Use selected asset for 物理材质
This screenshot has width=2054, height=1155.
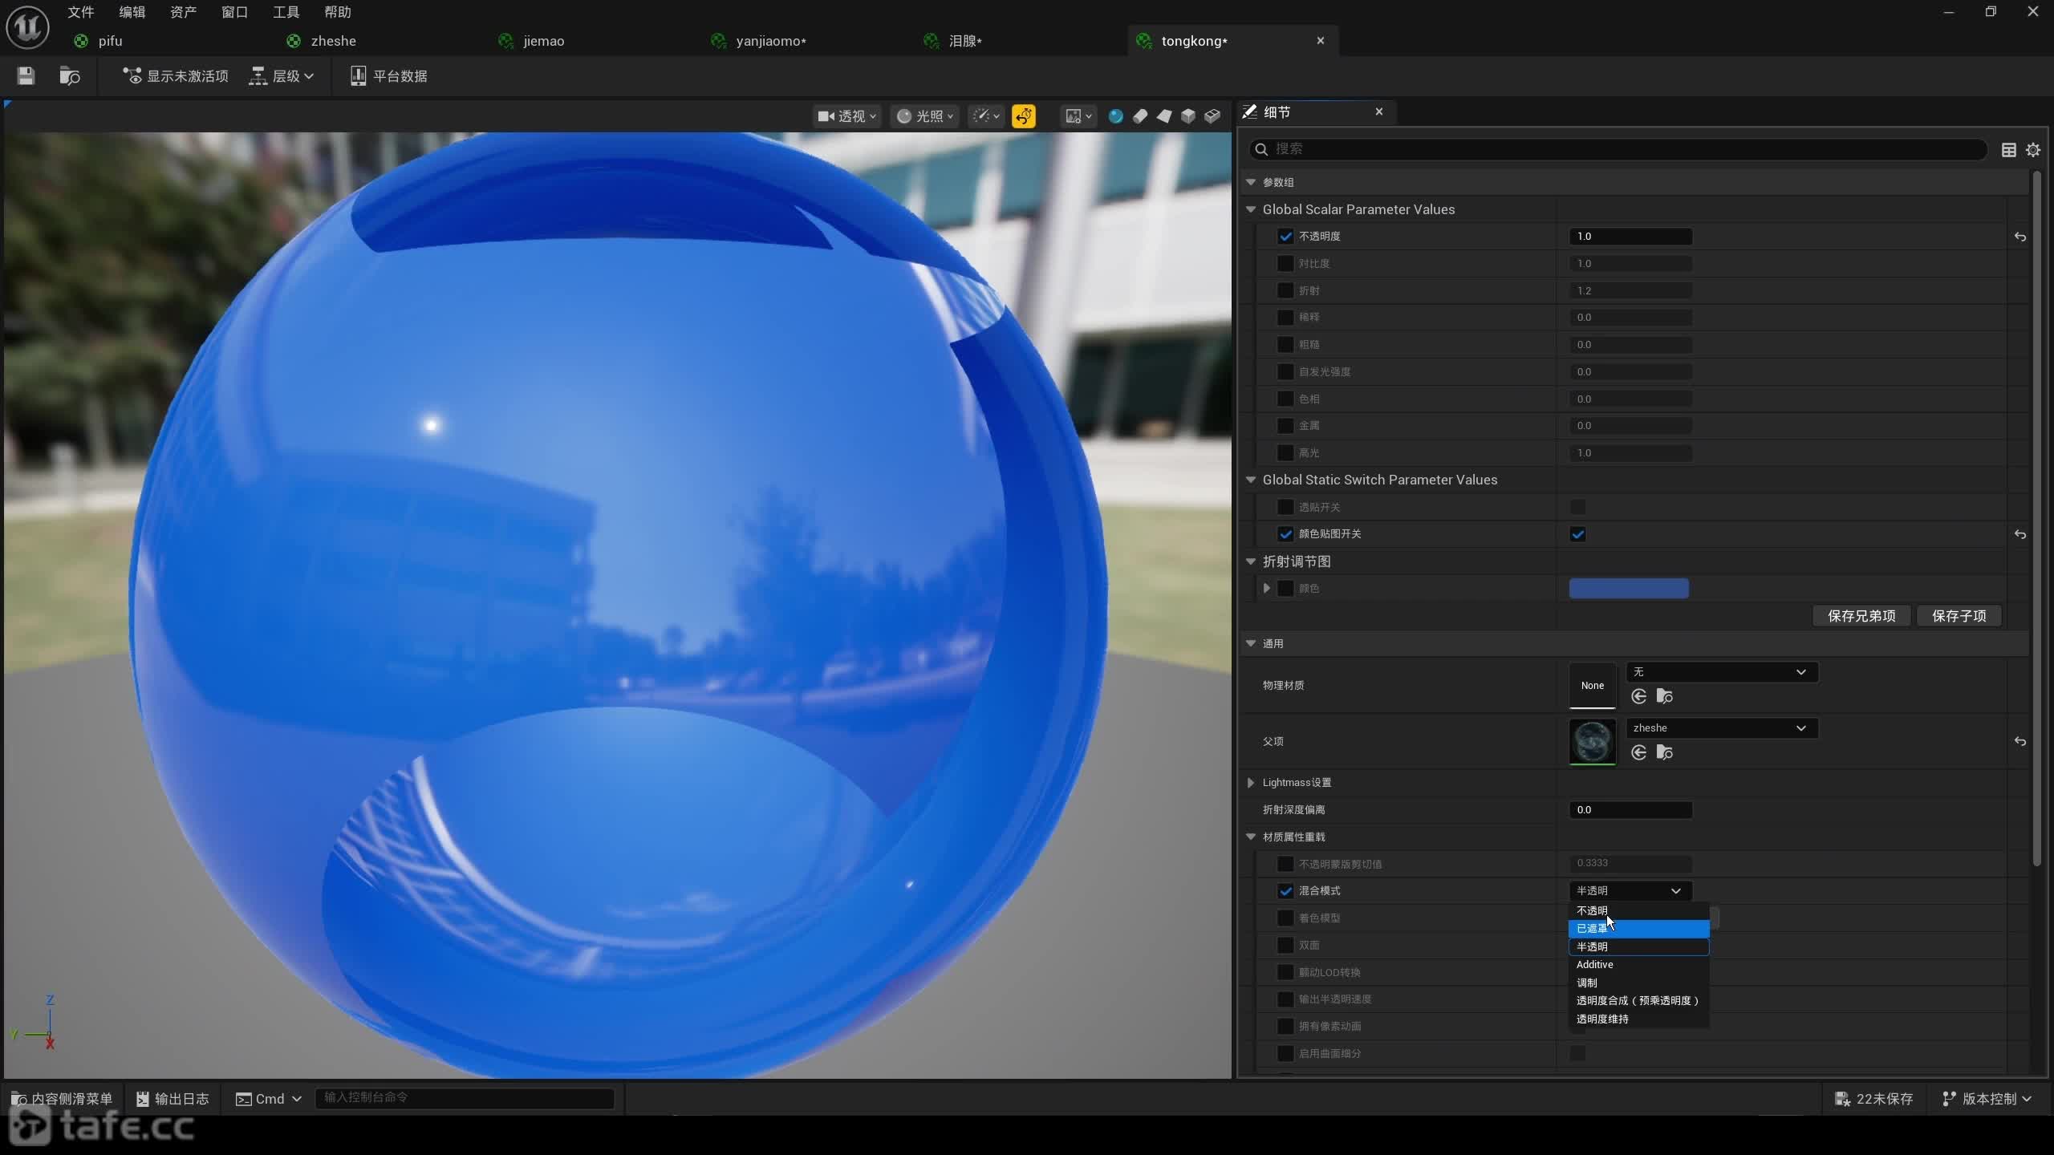(x=1639, y=696)
